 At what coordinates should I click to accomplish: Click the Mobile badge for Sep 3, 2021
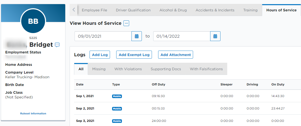(117, 121)
